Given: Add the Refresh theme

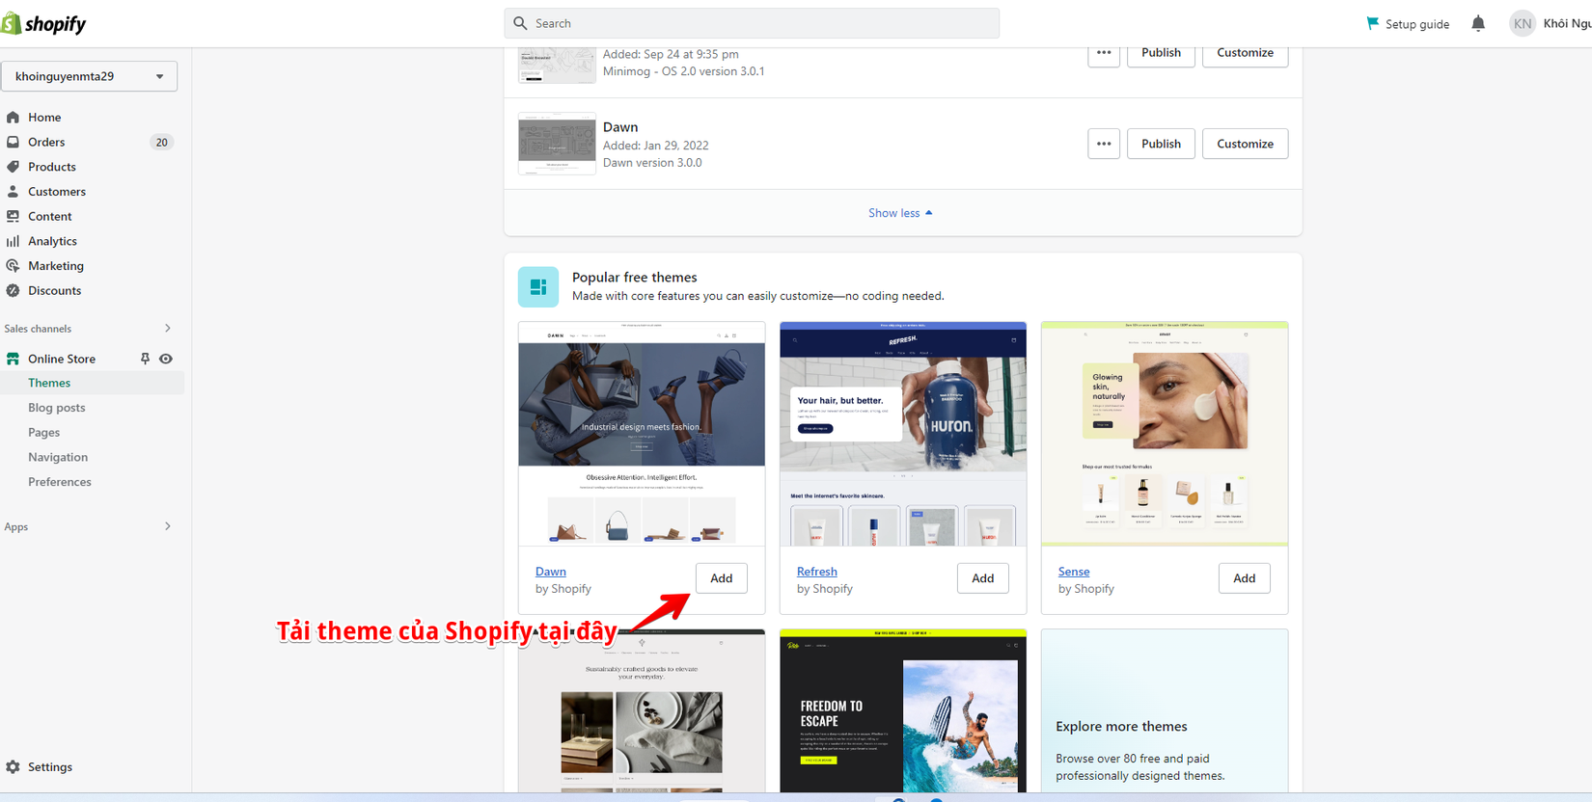Looking at the screenshot, I should point(983,578).
